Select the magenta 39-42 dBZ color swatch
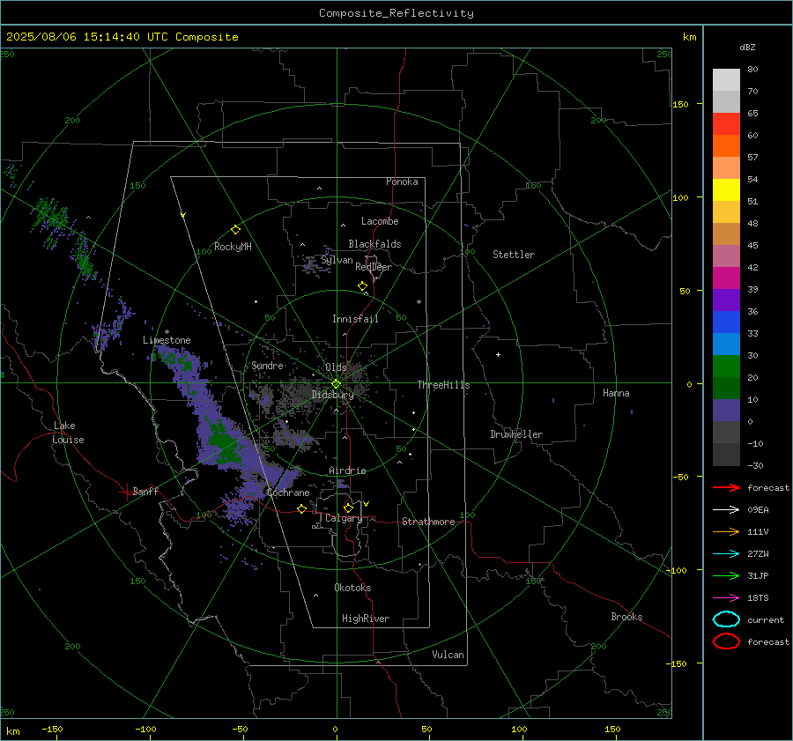The width and height of the screenshot is (793, 741). [726, 278]
